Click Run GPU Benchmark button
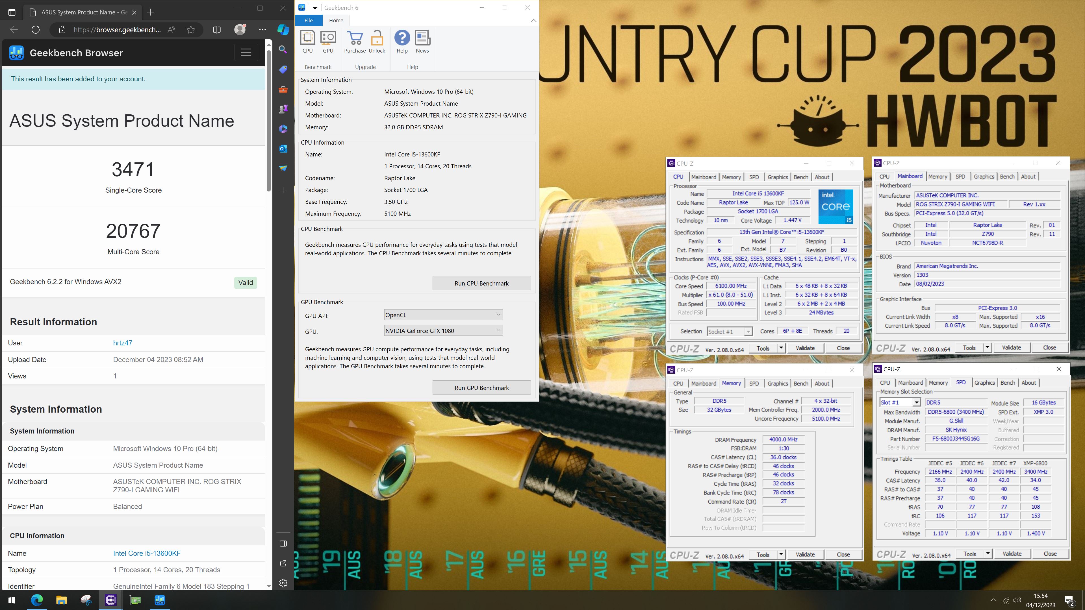This screenshot has width=1085, height=610. 481,388
